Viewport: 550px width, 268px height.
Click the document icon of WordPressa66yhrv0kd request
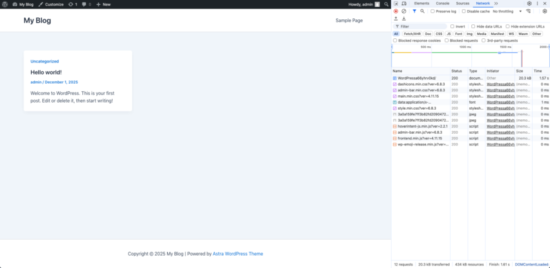click(395, 78)
